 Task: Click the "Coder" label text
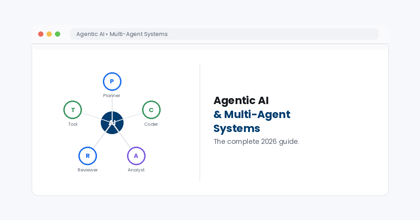pos(151,124)
